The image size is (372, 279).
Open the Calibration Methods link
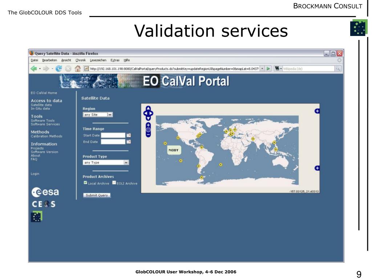(x=46, y=136)
